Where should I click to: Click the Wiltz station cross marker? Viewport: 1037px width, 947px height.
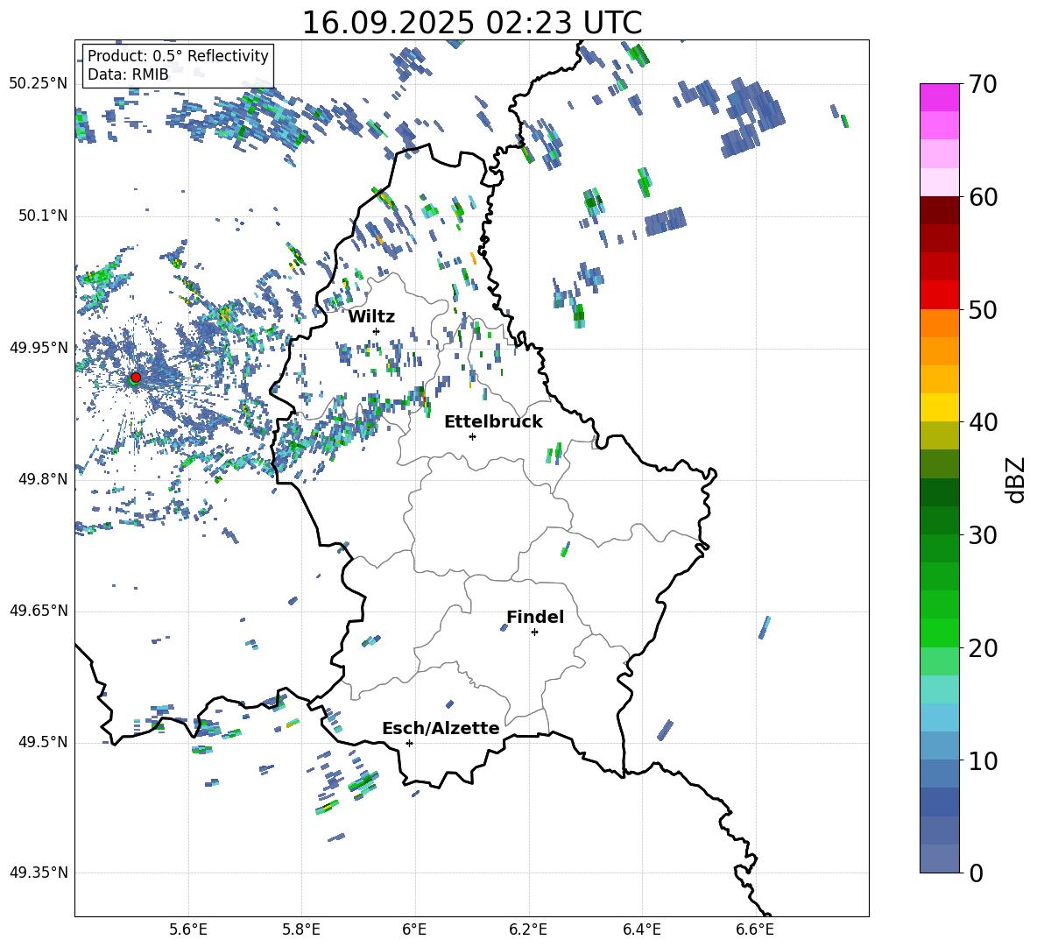pyautogui.click(x=377, y=331)
